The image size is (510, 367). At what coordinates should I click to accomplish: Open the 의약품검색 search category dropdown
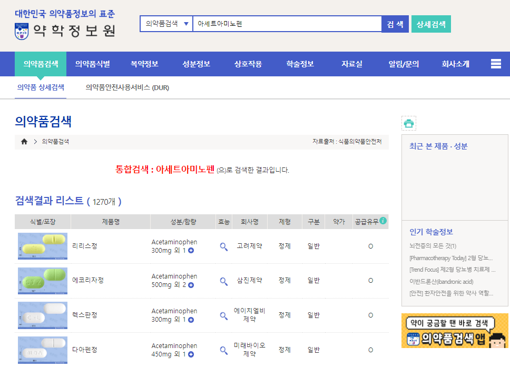pyautogui.click(x=166, y=24)
